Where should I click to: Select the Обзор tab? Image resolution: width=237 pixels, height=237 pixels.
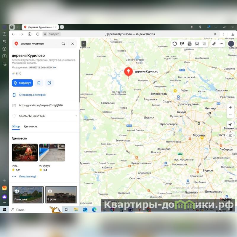[x=16, y=126]
